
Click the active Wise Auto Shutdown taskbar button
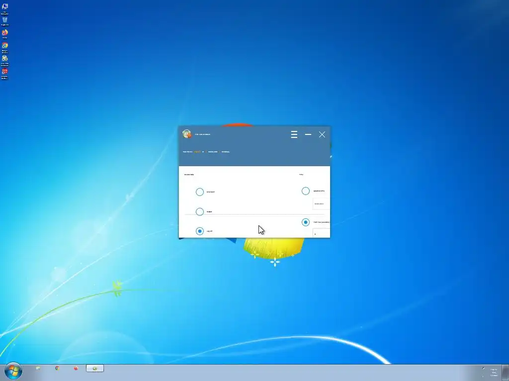(x=95, y=368)
